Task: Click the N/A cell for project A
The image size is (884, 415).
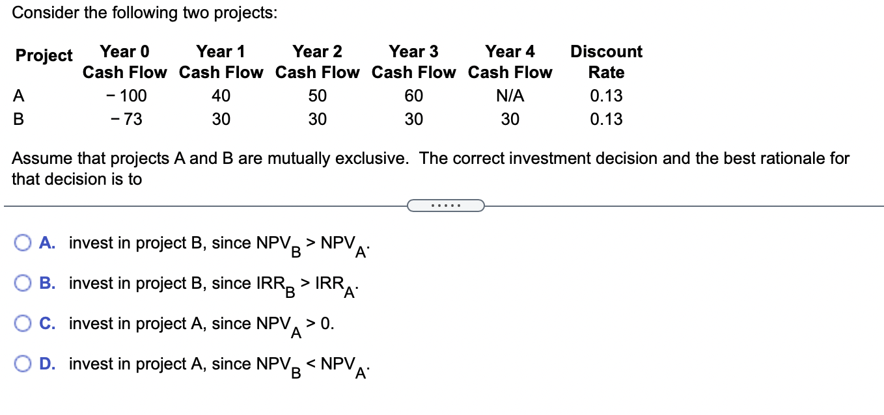Action: point(510,96)
